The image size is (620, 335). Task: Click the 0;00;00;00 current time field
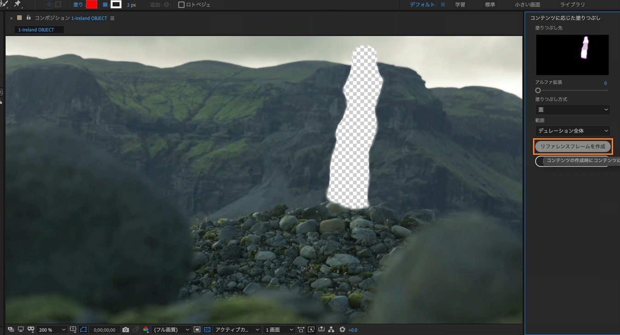[x=104, y=330]
